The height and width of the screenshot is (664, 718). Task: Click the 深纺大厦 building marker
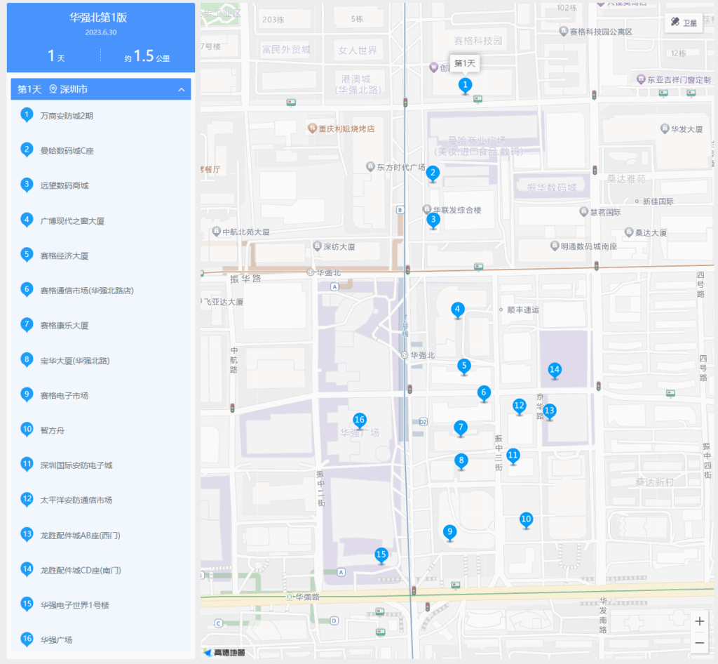click(317, 246)
